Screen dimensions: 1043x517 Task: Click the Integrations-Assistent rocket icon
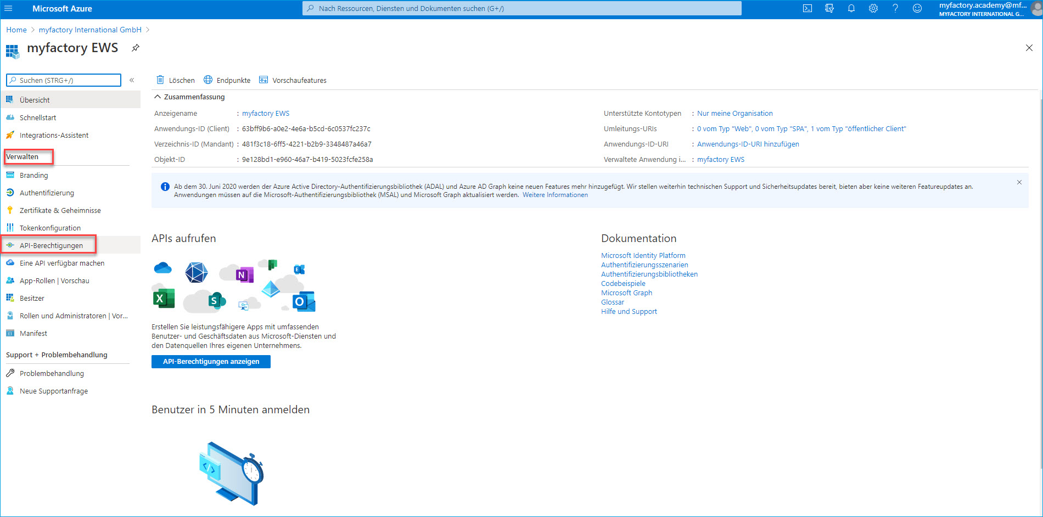tap(10, 135)
